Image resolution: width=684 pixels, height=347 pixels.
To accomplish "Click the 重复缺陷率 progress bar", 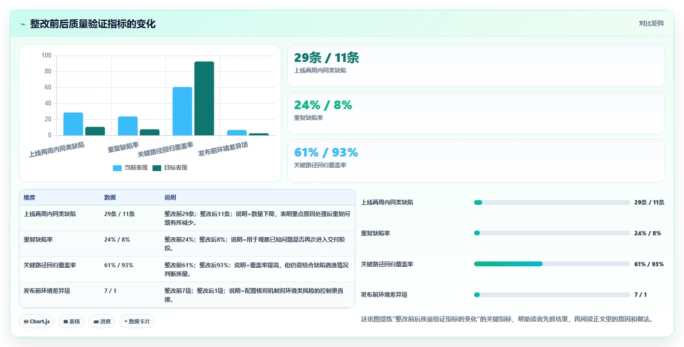I will click(552, 233).
